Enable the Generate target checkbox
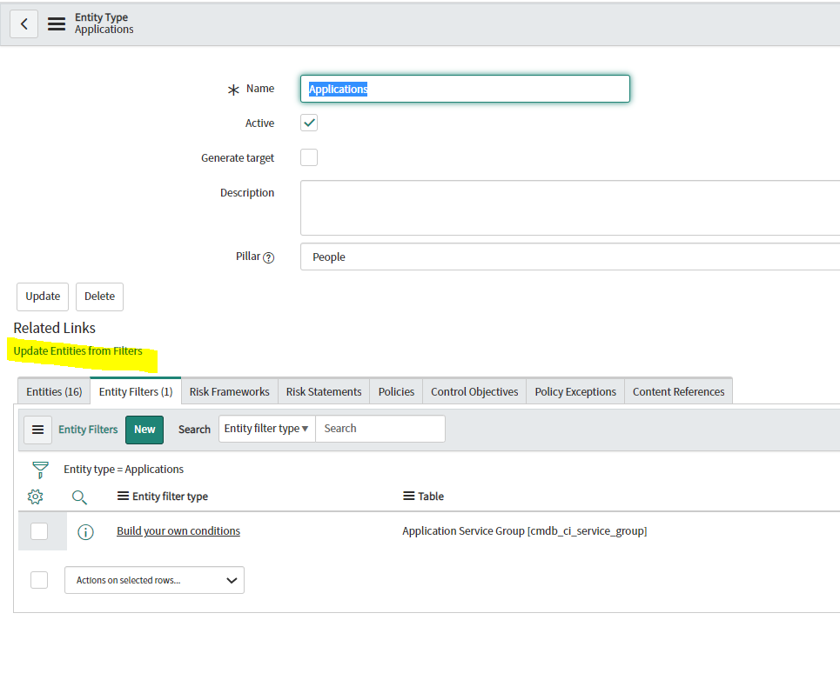 pyautogui.click(x=309, y=157)
